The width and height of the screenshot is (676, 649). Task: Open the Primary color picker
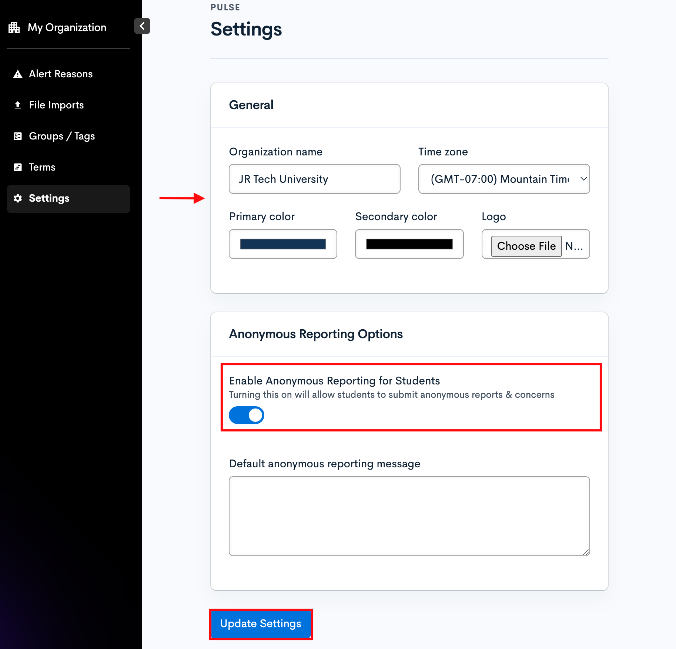click(x=283, y=244)
